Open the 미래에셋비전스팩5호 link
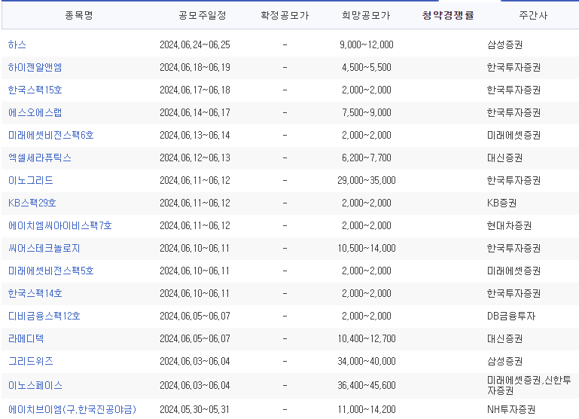579x419 pixels. pos(51,271)
